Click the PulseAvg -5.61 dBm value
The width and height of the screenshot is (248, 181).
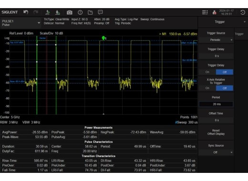tap(90, 137)
